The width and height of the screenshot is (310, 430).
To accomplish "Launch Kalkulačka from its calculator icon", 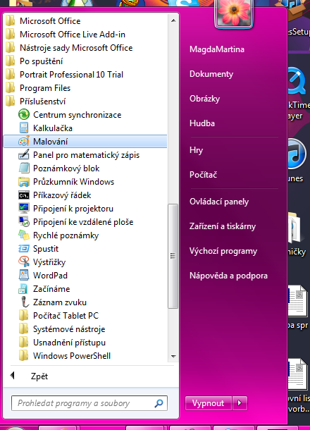I will (x=24, y=128).
